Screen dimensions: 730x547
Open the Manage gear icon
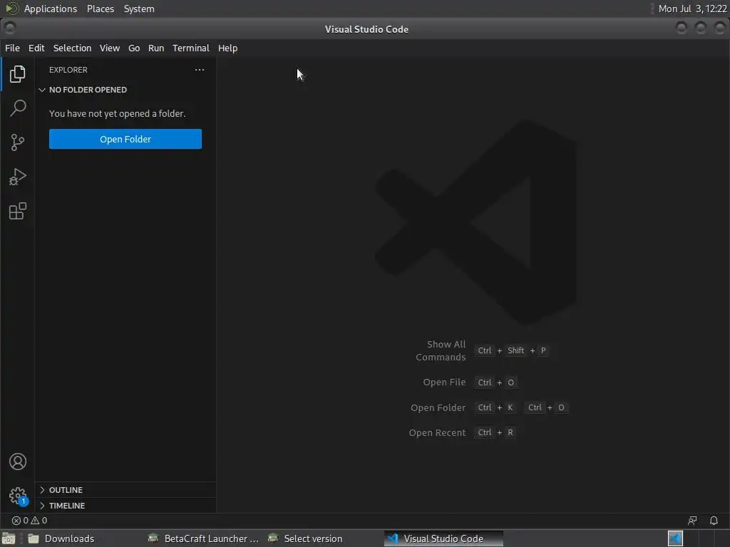[x=18, y=496]
